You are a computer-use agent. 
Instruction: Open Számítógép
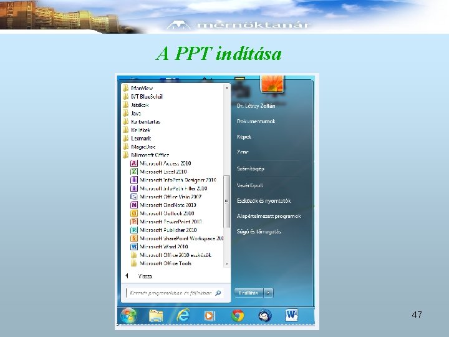250,168
